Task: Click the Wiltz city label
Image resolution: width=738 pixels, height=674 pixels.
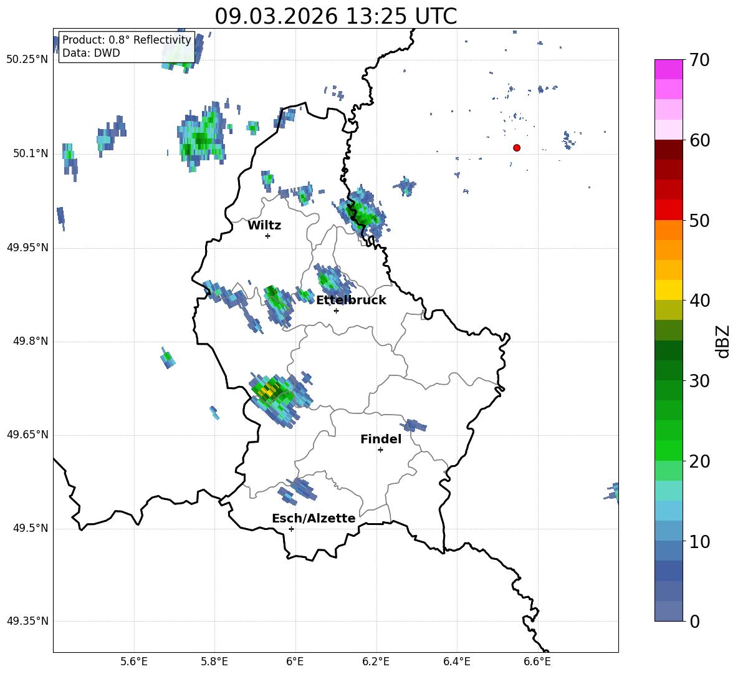Action: click(264, 226)
